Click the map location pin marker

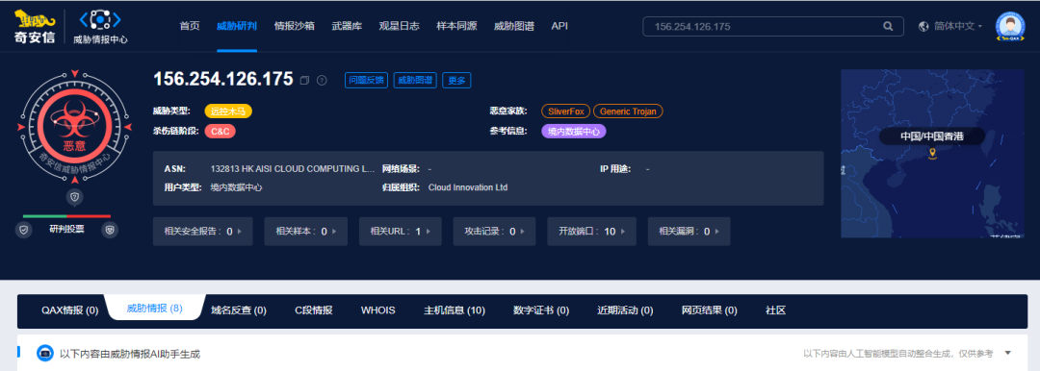coord(932,154)
